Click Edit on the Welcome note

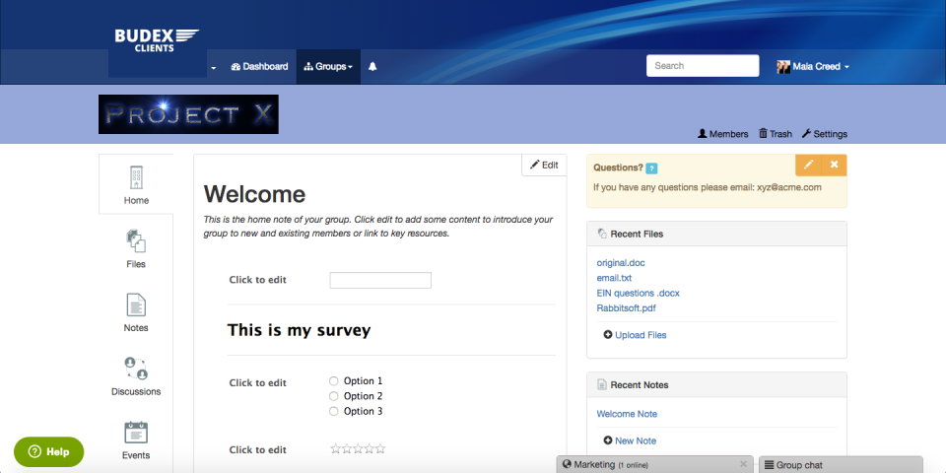(544, 165)
